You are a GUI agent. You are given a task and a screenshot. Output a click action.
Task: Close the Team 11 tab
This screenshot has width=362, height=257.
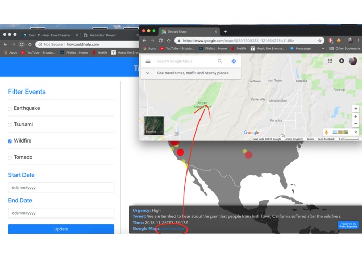tap(77, 35)
